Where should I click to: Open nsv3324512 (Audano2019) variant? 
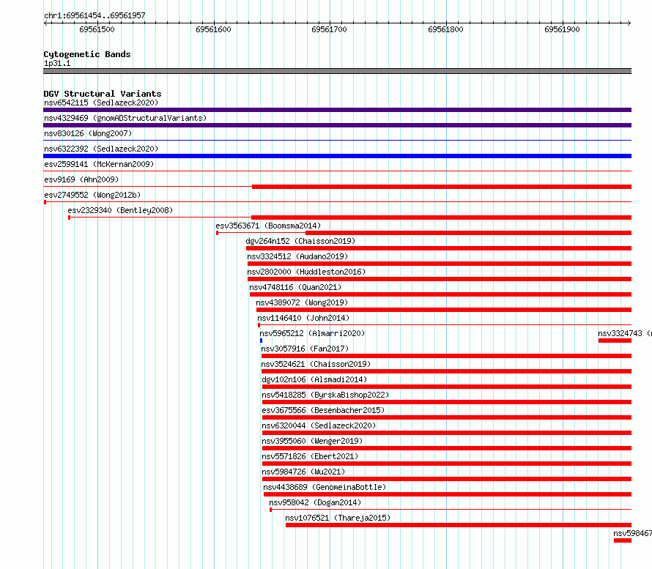[297, 256]
